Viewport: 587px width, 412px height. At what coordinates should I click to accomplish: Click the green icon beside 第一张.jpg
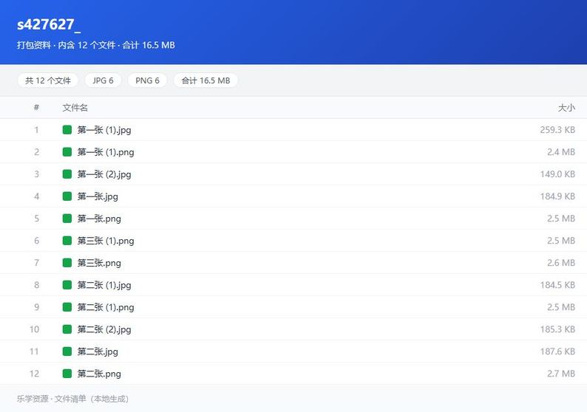67,196
